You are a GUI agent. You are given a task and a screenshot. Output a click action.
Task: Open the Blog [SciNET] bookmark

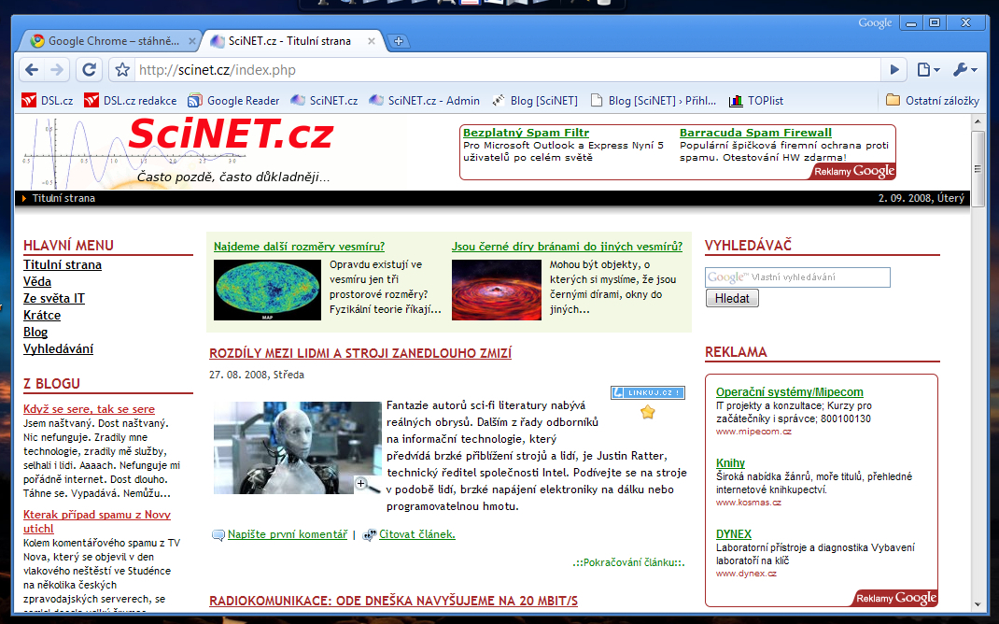[x=535, y=101]
